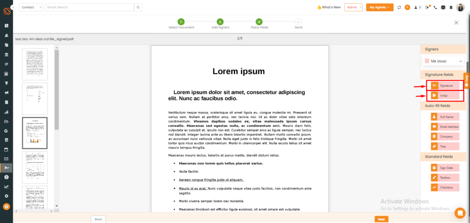Open the bar chart reports icon in sidebar
The image size is (470, 223).
click(6, 112)
